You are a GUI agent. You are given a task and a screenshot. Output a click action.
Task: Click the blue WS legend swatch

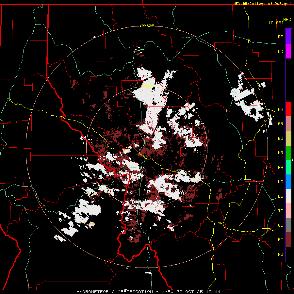288,182
